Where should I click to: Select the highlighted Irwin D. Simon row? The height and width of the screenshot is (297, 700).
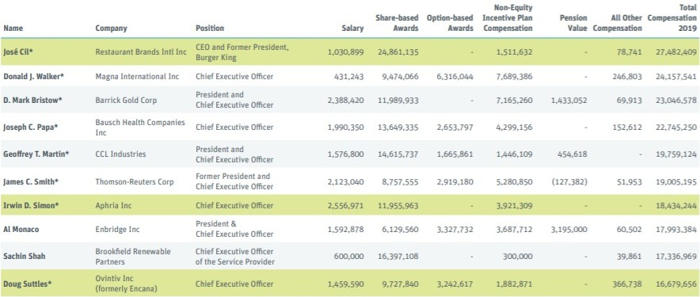pyautogui.click(x=350, y=205)
